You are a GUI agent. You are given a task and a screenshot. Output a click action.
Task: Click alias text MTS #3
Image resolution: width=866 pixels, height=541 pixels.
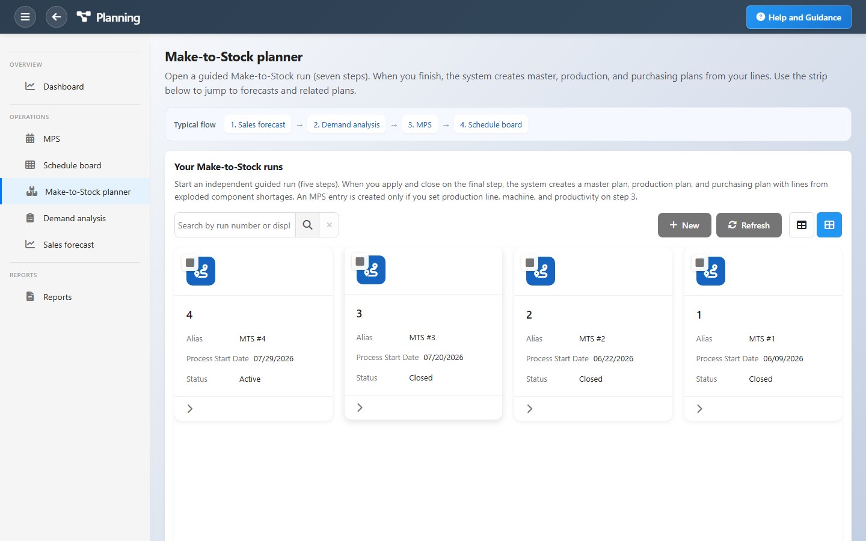pyautogui.click(x=422, y=337)
